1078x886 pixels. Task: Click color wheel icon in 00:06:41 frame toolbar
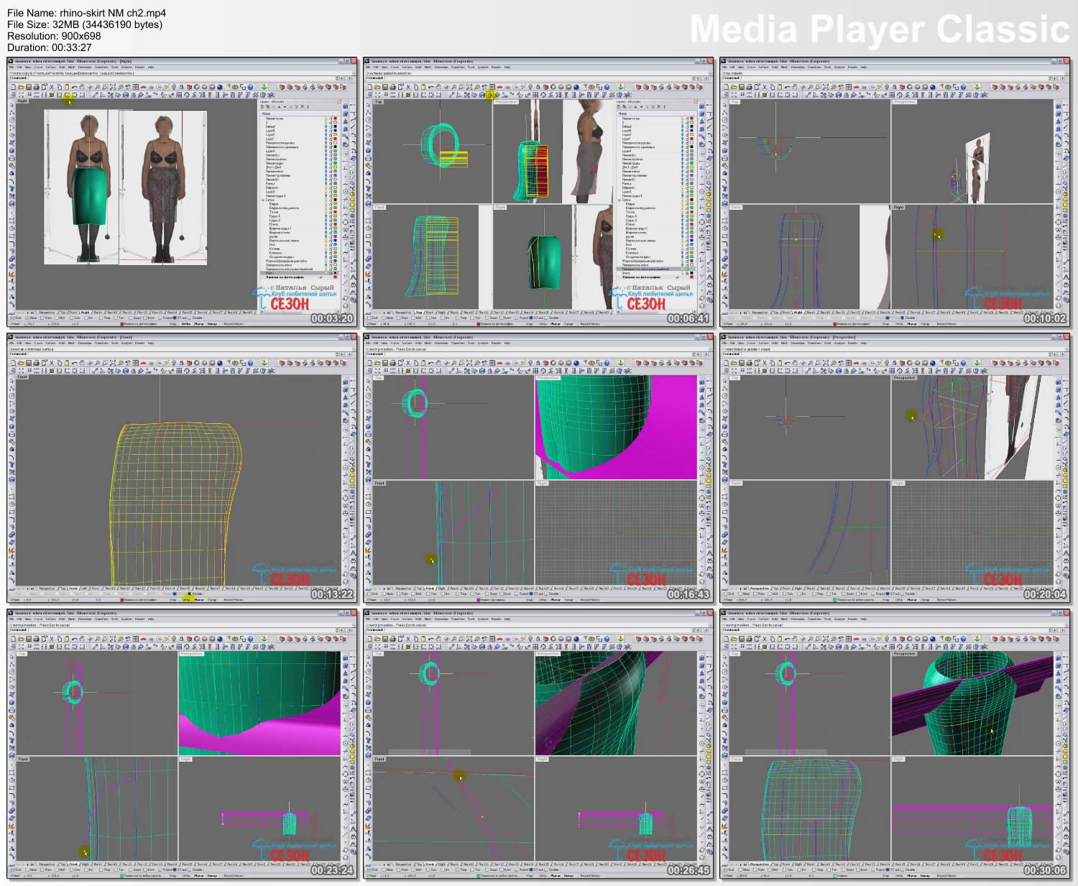tap(553, 88)
